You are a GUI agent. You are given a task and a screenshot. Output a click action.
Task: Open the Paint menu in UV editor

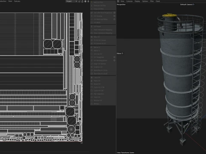[10, 1]
